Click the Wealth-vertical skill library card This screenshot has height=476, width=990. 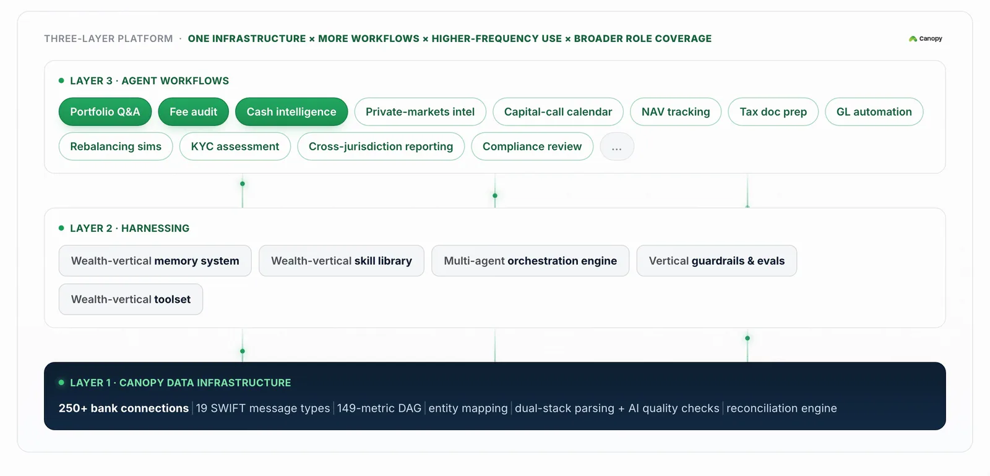pos(342,261)
